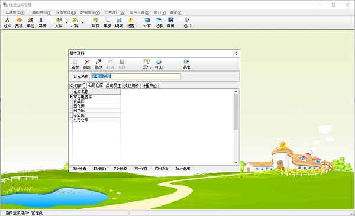This screenshot has width=355, height=216.
Task: Open the 记事 notes toolbar icon
Action: pyautogui.click(x=159, y=22)
